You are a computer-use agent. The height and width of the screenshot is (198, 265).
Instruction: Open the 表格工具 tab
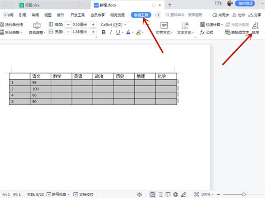pyautogui.click(x=141, y=15)
